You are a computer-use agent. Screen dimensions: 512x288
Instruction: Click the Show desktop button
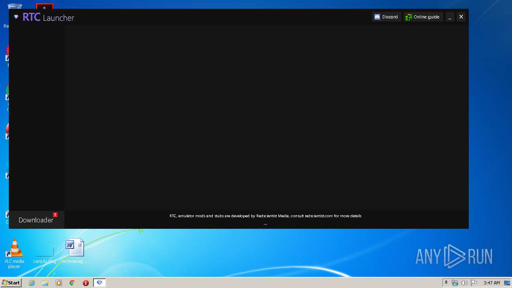[x=508, y=283]
